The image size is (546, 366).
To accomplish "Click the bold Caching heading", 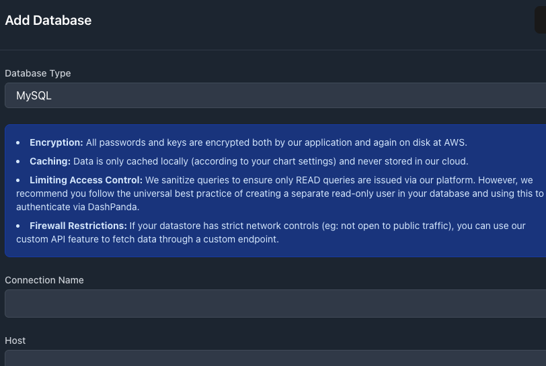I will click(50, 161).
